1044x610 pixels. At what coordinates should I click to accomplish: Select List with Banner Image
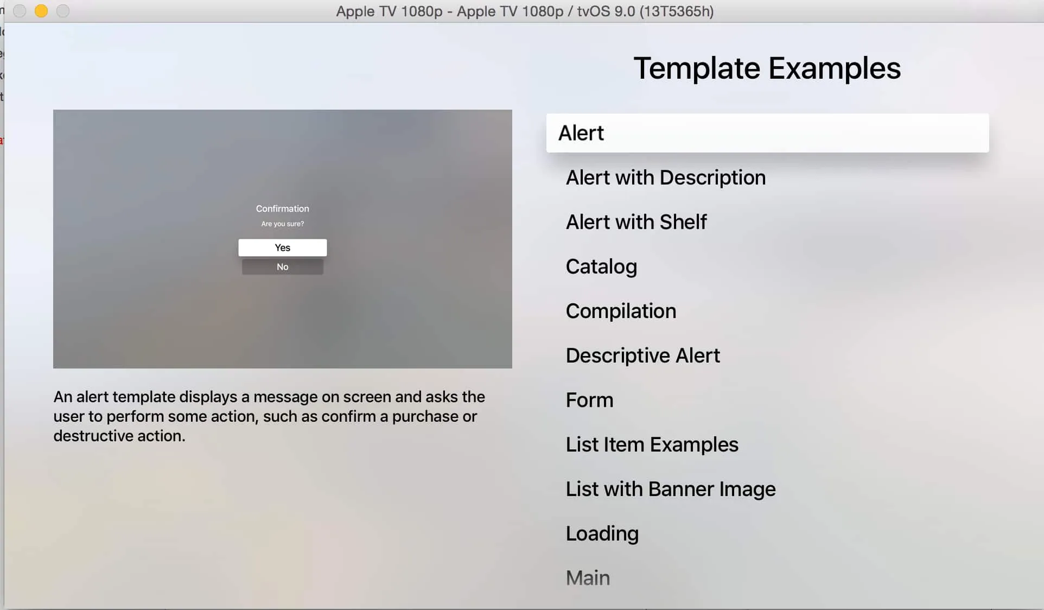click(x=670, y=489)
